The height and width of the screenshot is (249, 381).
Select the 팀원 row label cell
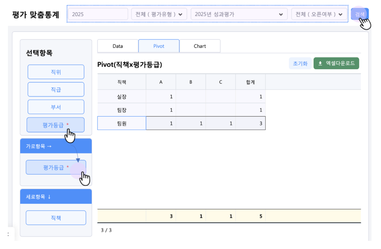[x=122, y=123]
